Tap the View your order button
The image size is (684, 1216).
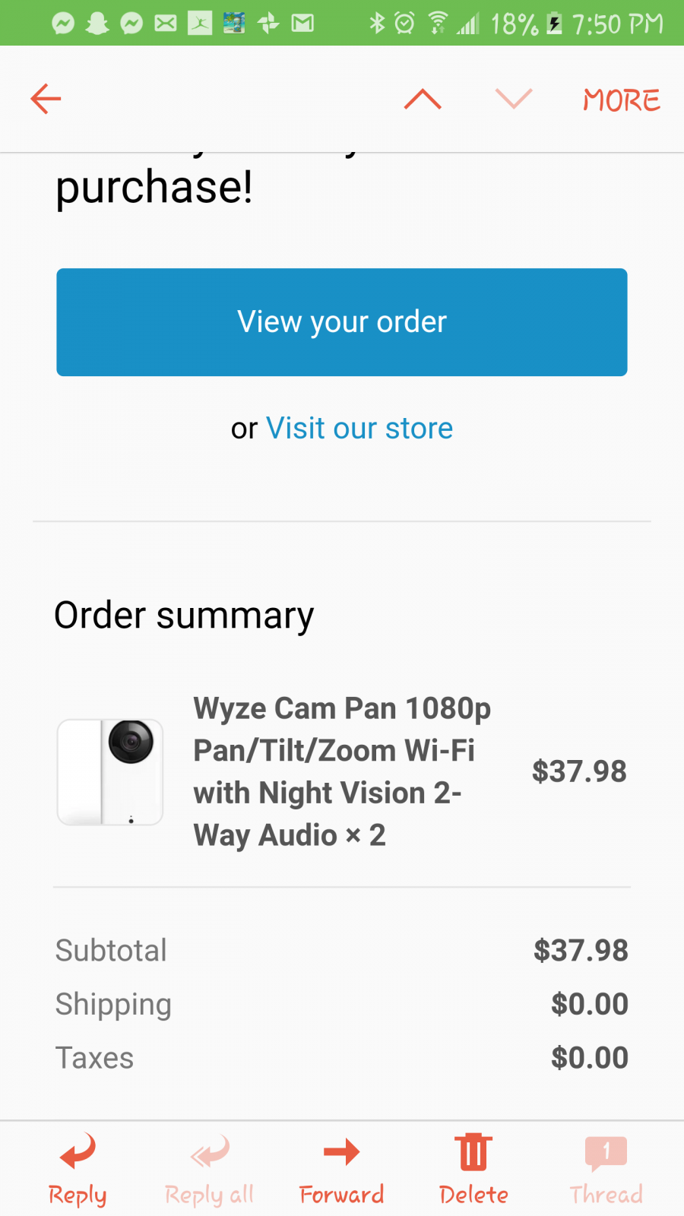tap(342, 322)
